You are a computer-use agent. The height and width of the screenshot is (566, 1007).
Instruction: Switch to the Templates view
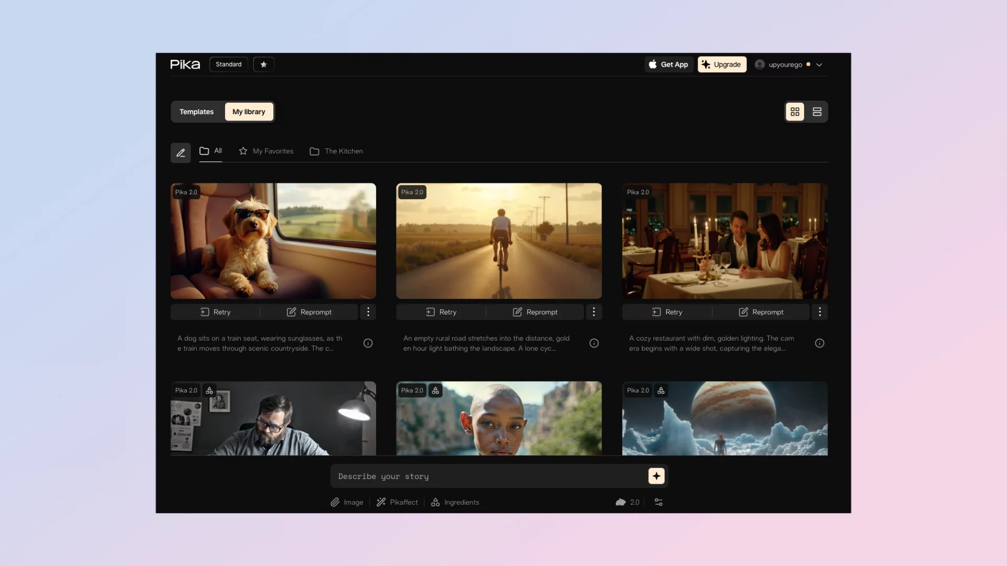click(197, 112)
